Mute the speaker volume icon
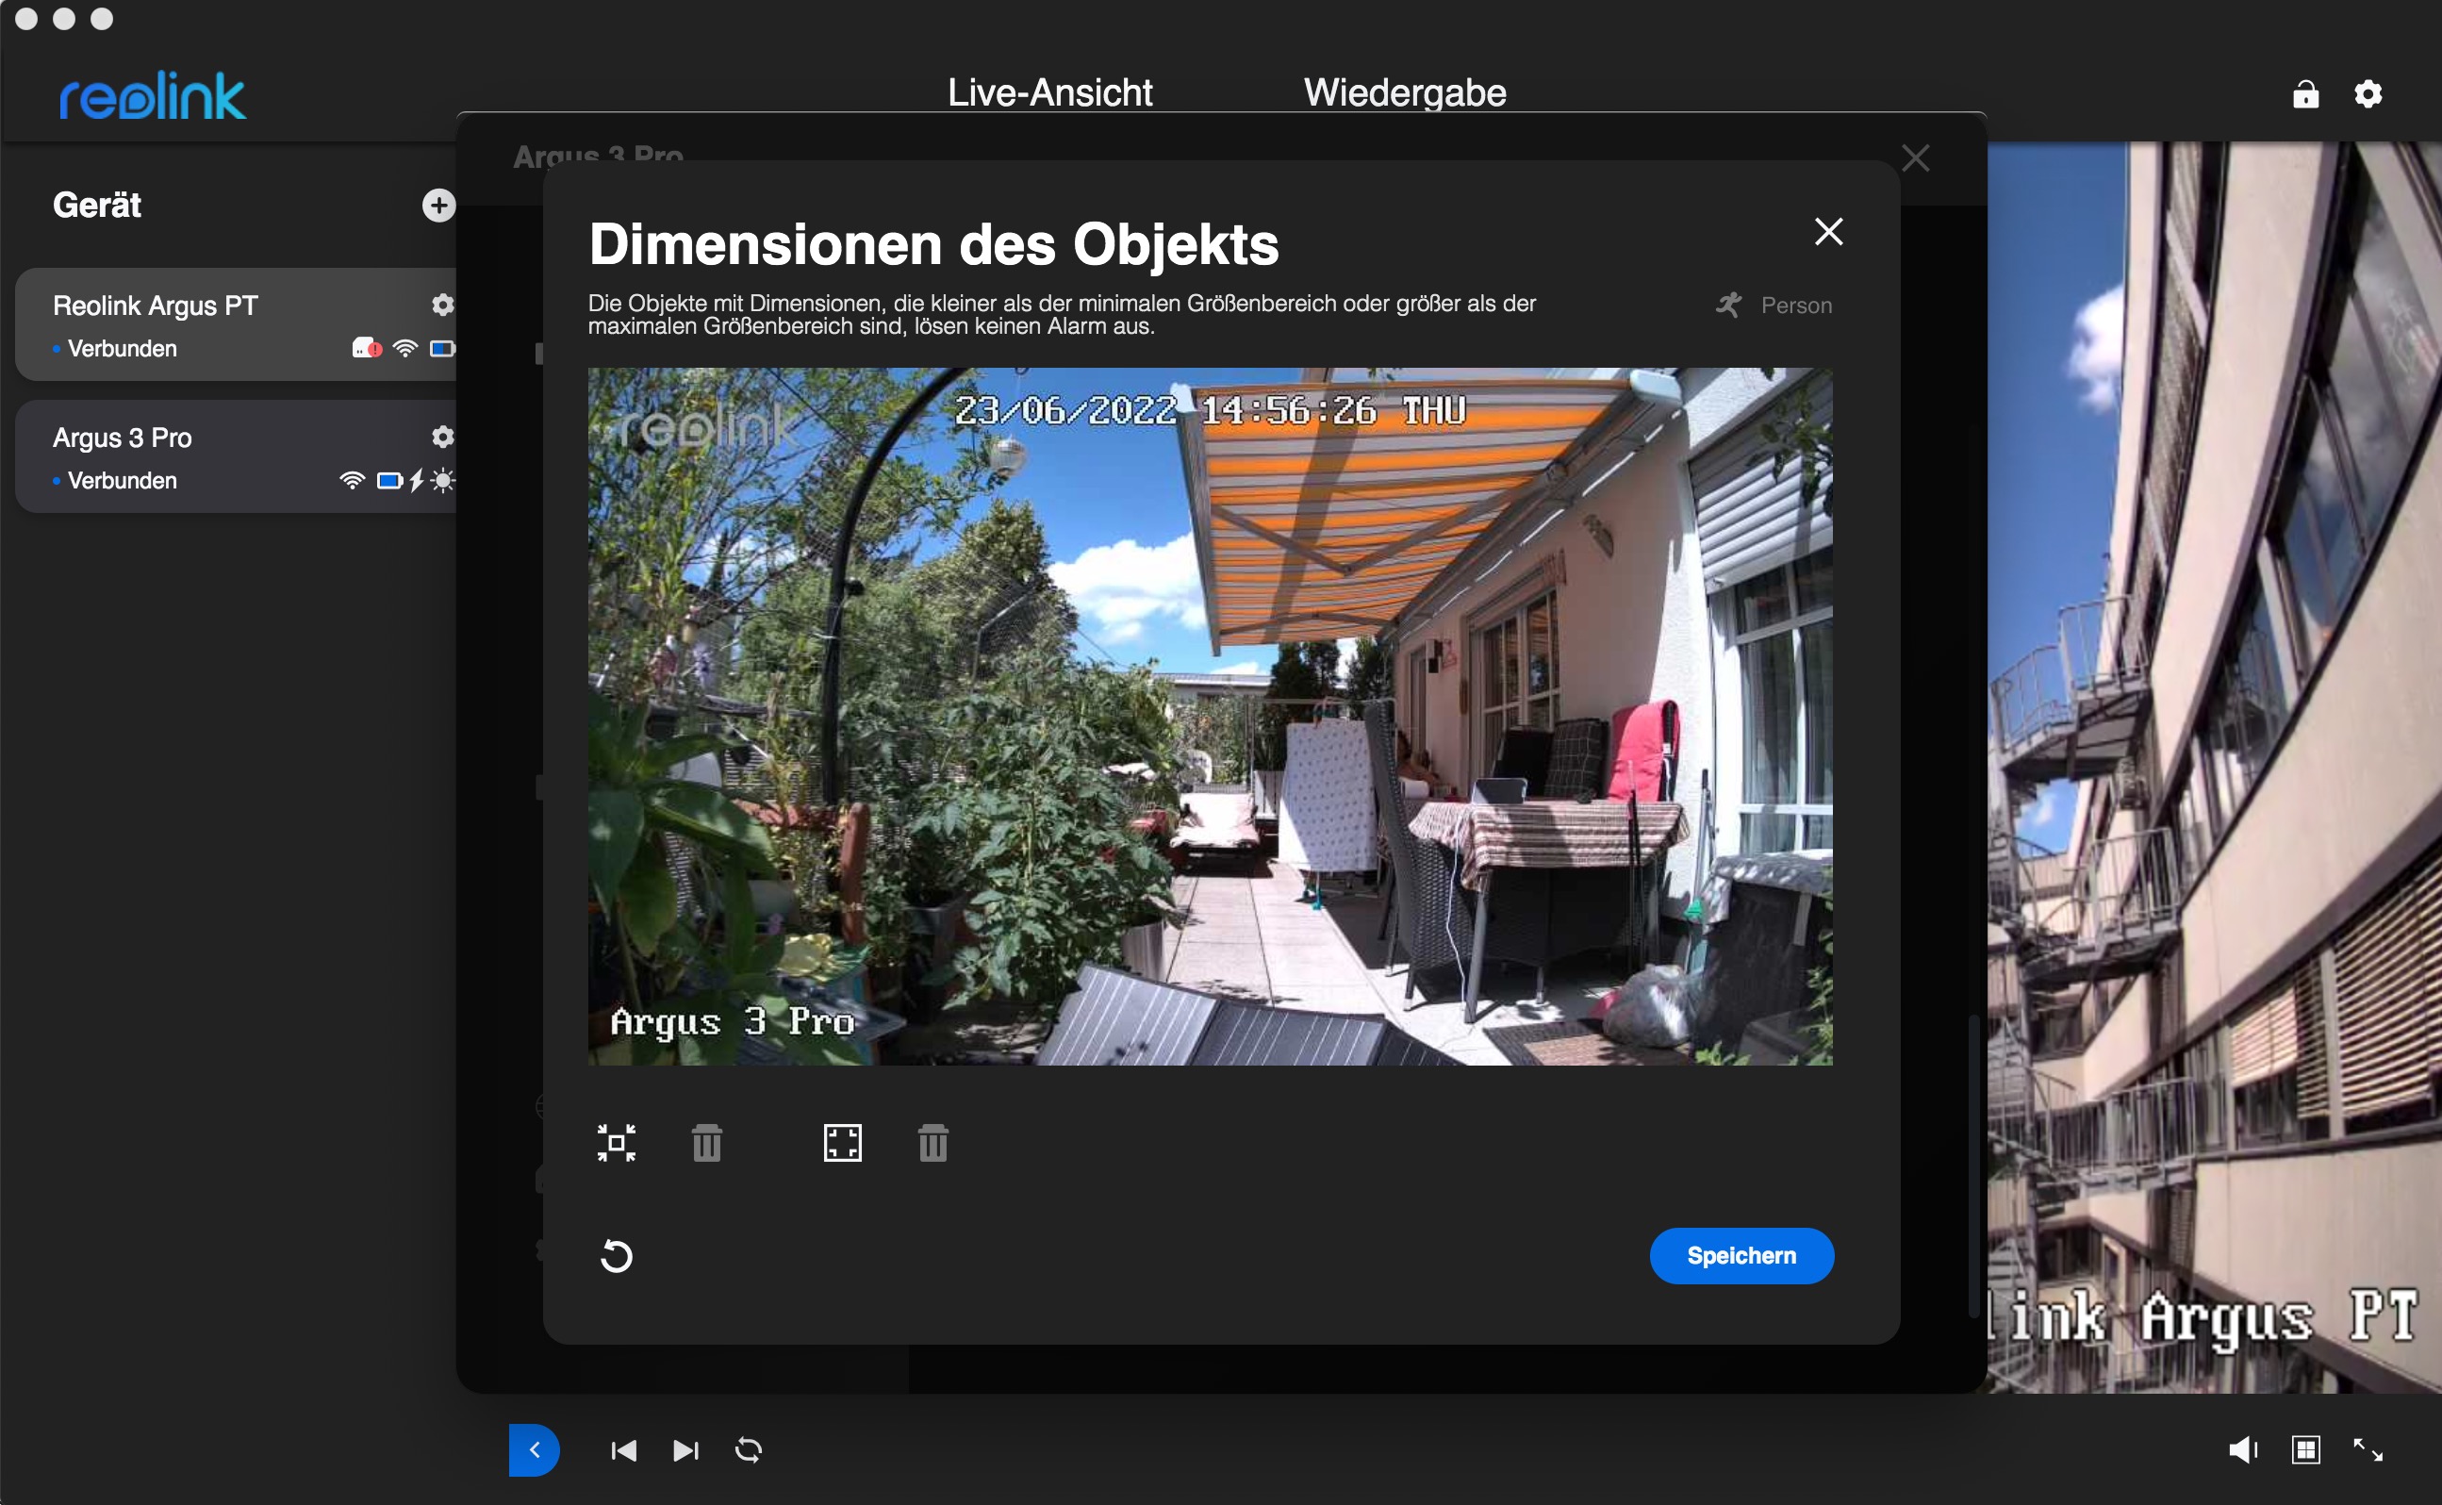The width and height of the screenshot is (2442, 1505). click(2242, 1450)
